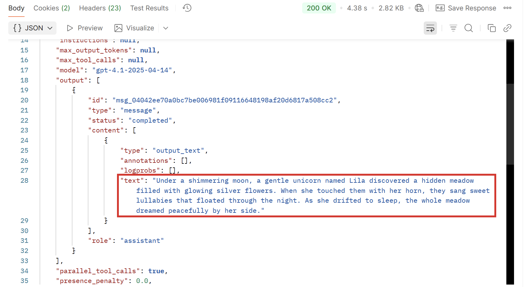Open the response history icon
Image resolution: width=526 pixels, height=287 pixels.
pos(187,8)
